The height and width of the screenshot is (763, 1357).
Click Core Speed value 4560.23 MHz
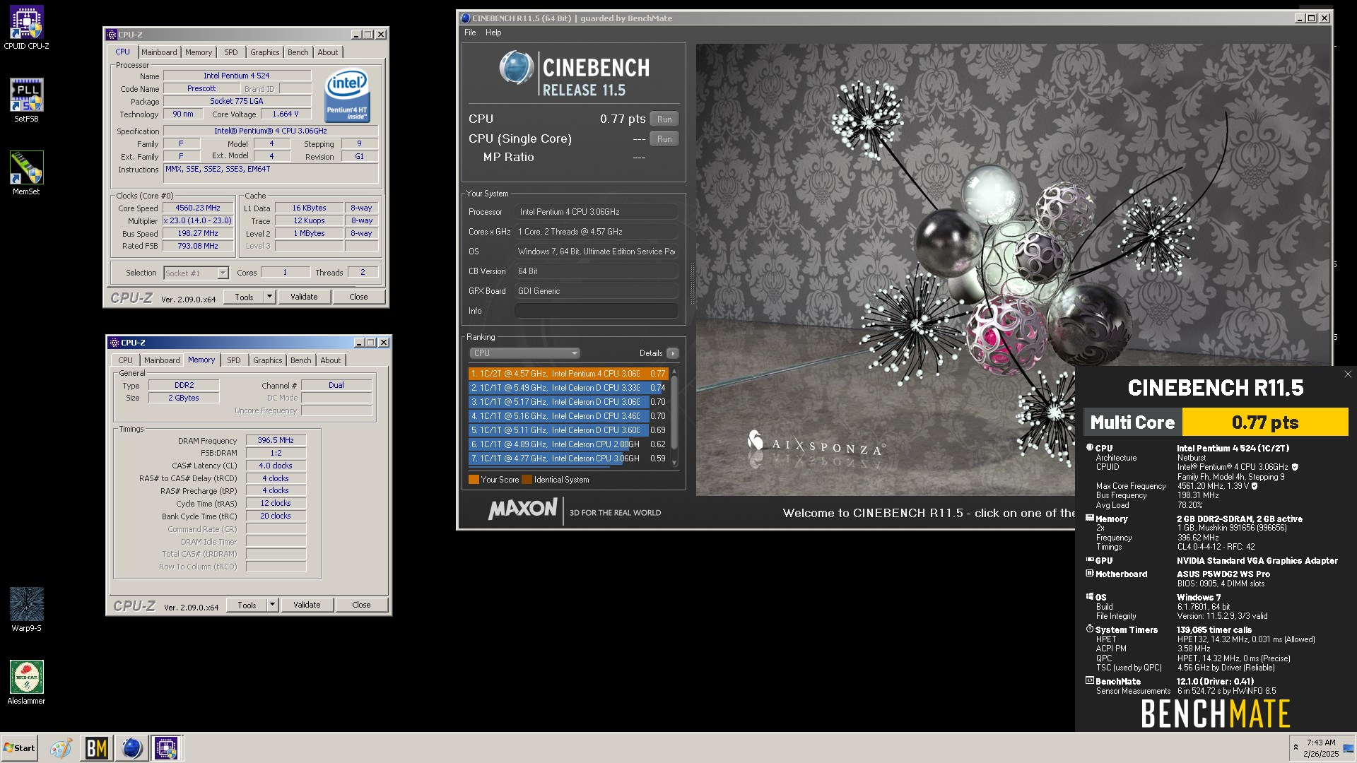coord(198,208)
